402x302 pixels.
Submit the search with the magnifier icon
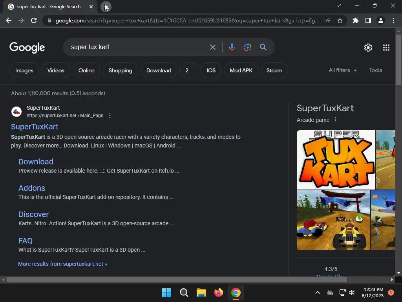(x=263, y=47)
